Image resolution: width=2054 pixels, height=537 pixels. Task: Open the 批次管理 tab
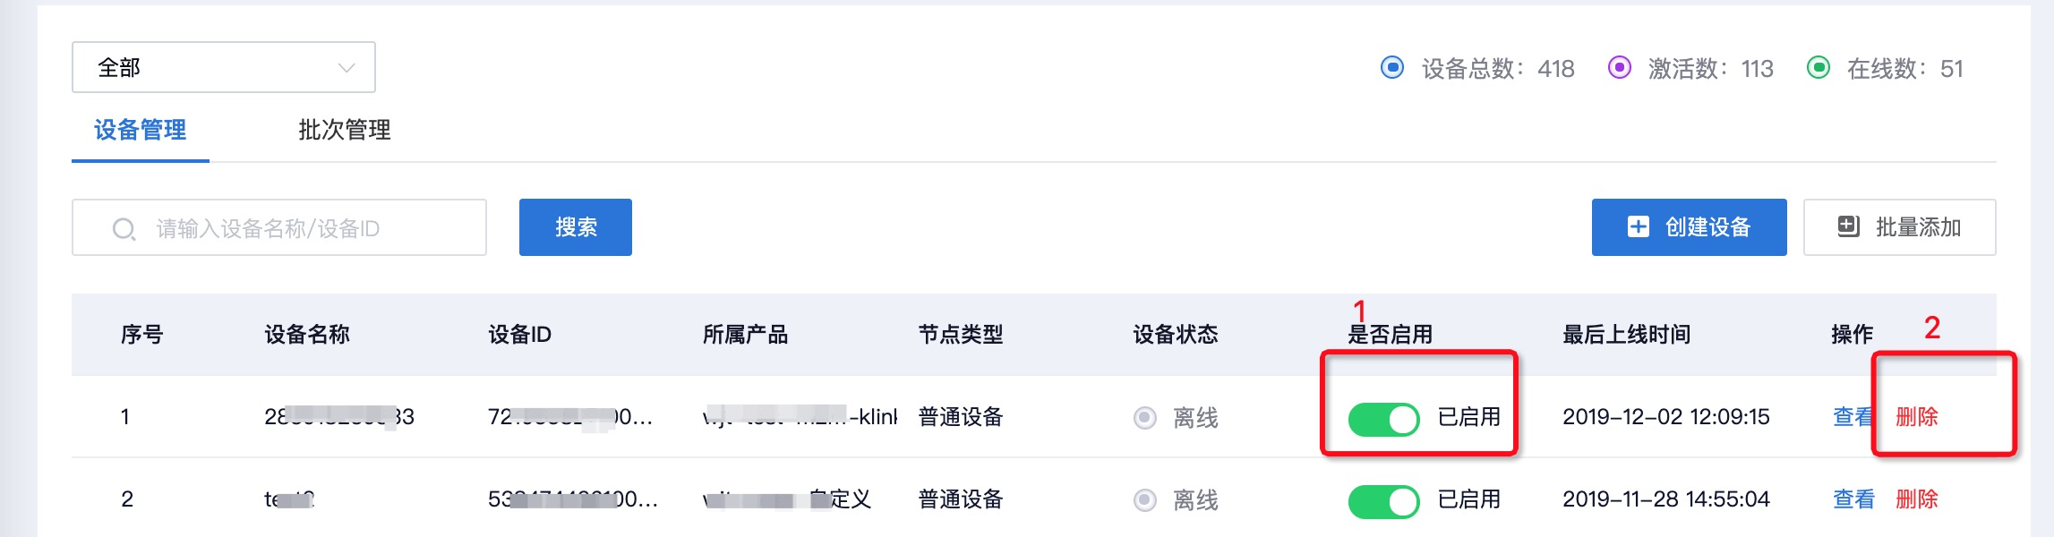click(x=345, y=131)
